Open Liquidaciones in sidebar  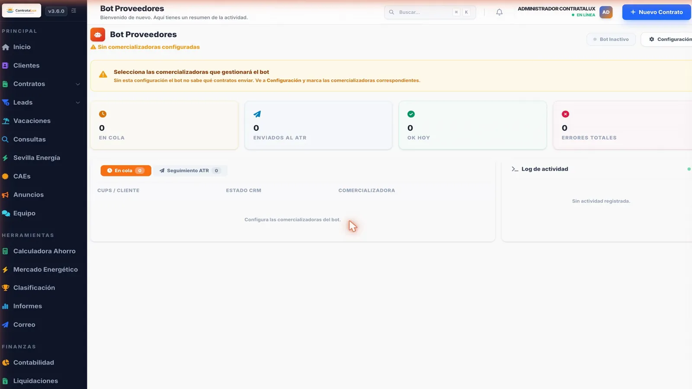[35, 381]
